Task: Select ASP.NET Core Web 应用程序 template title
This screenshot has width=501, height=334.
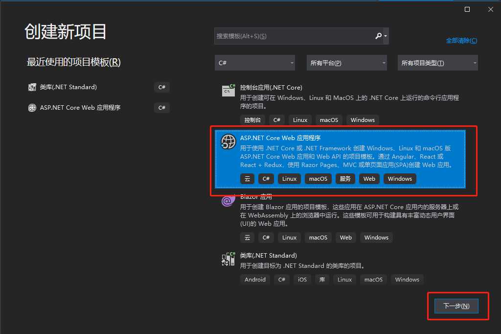Action: pos(280,138)
